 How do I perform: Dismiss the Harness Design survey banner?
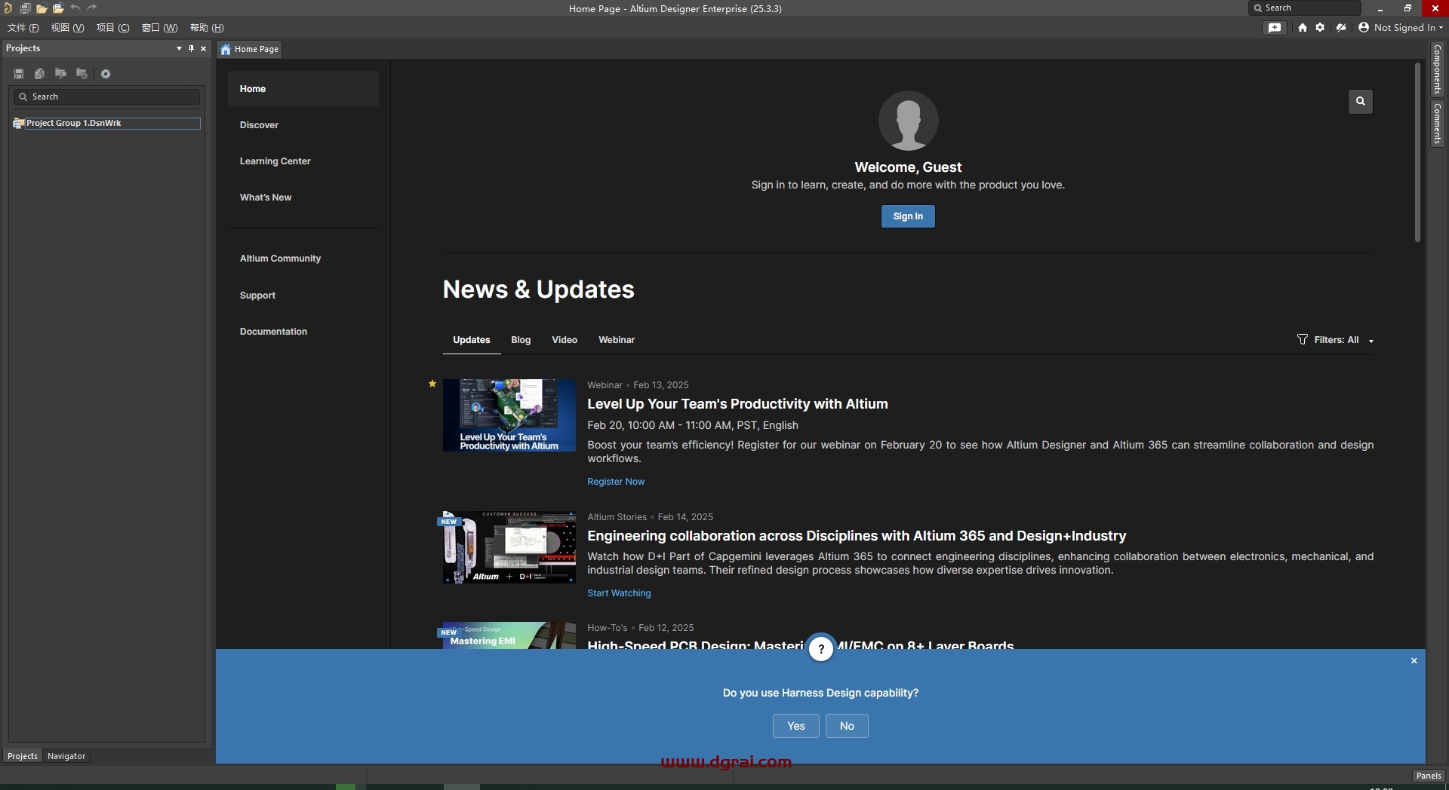coord(1414,661)
